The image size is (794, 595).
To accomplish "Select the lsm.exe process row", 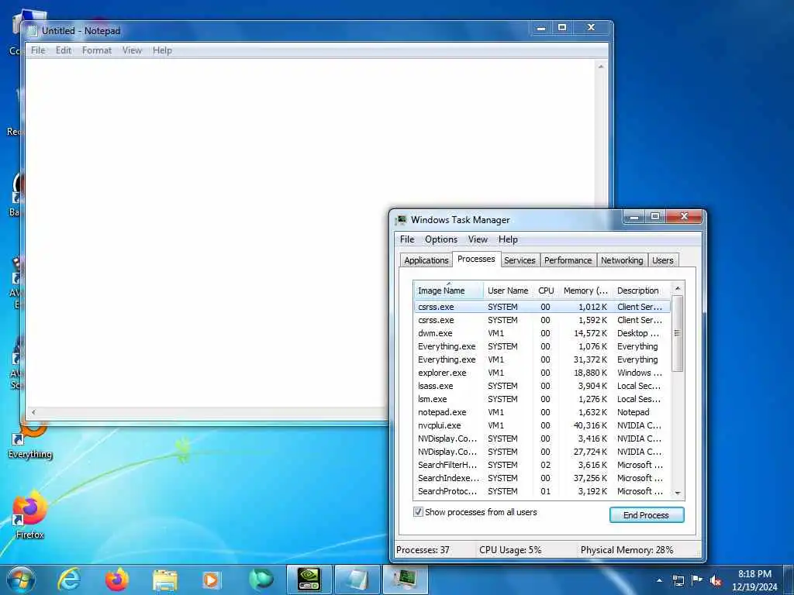I will 542,399.
